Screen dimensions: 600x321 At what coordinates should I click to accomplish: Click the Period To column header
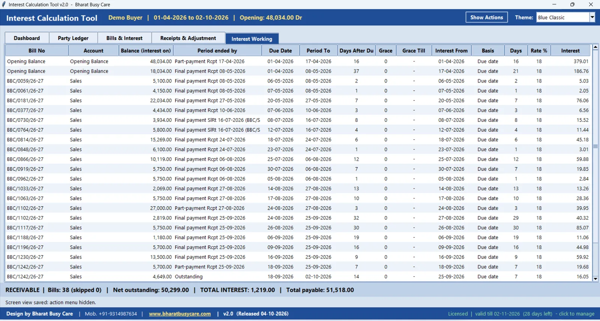point(318,51)
